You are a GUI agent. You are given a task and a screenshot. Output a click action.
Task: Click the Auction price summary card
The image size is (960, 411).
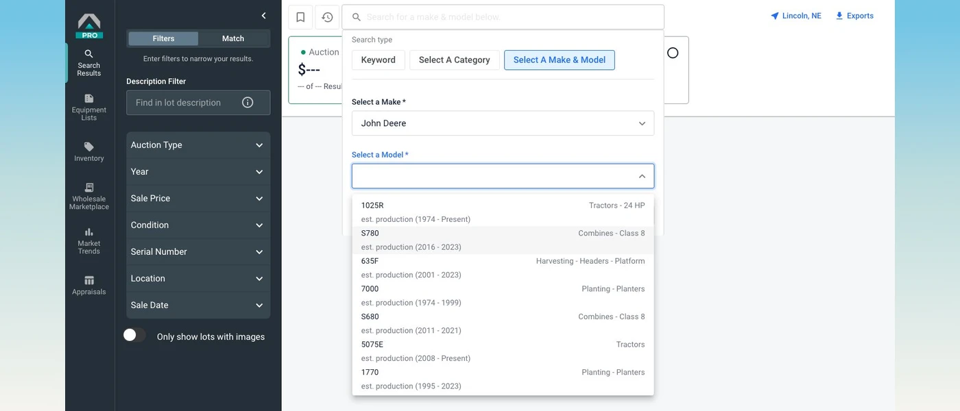pyautogui.click(x=315, y=70)
